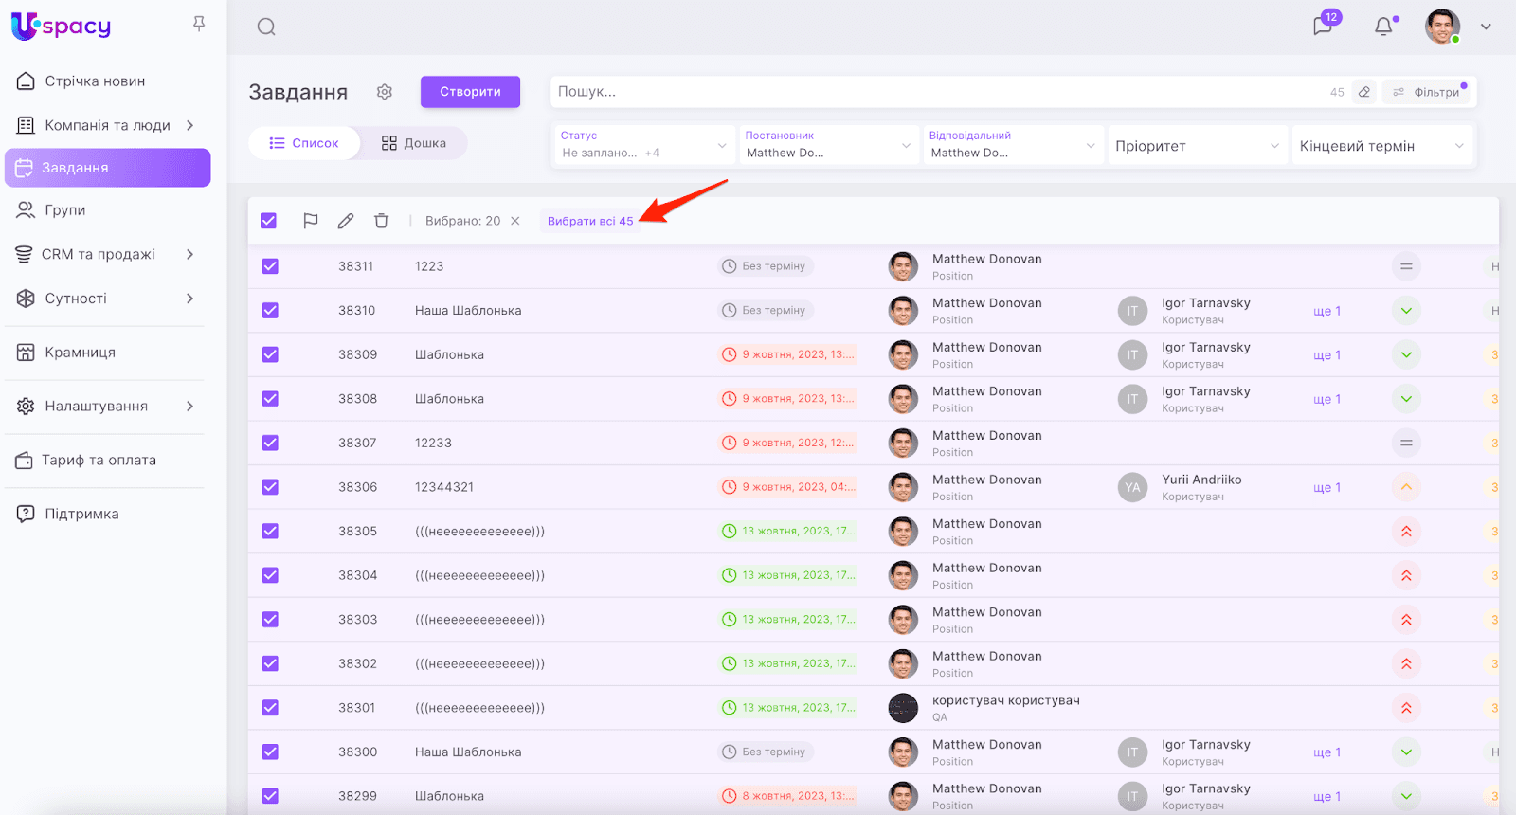Open the Кінцевий термін dropdown
This screenshot has height=815, width=1516.
(x=1381, y=146)
